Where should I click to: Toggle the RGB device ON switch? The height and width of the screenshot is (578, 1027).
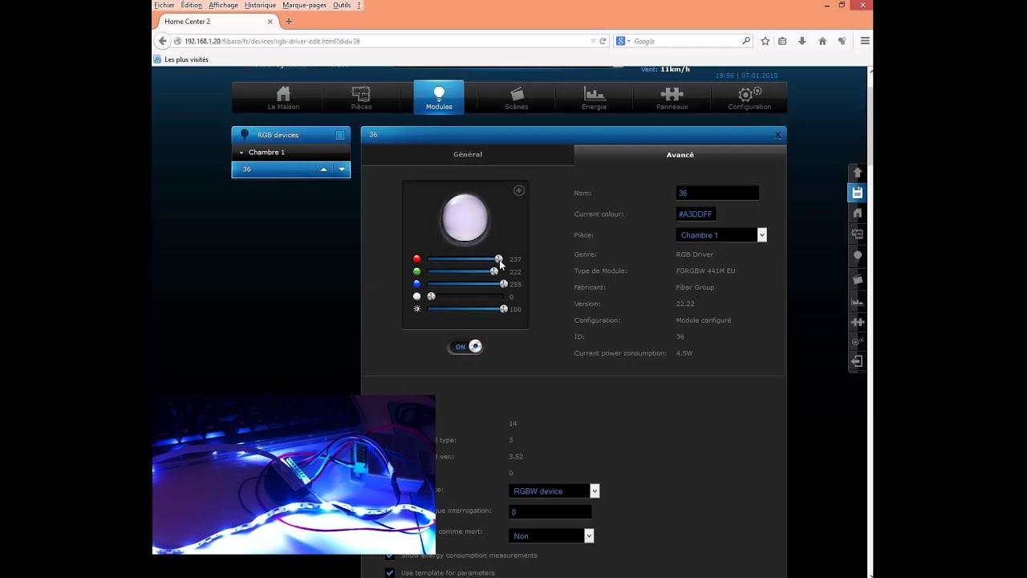[x=465, y=347]
